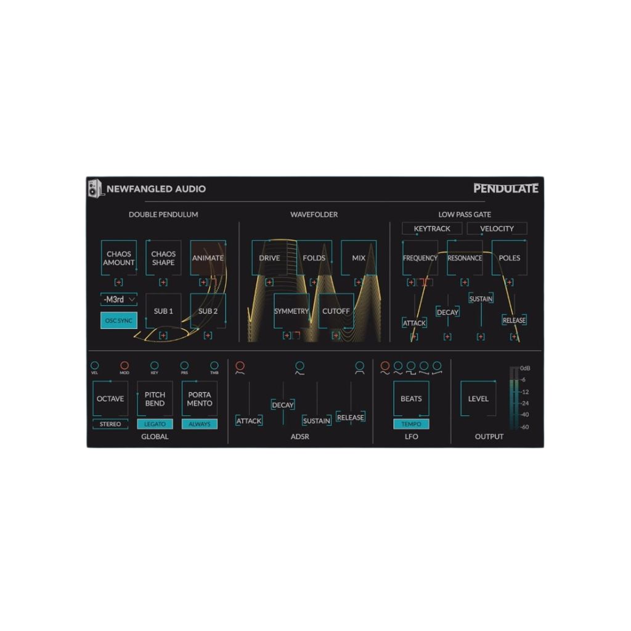Click the LFO Beats knob
Image resolution: width=631 pixels, height=631 pixels.
[x=411, y=399]
